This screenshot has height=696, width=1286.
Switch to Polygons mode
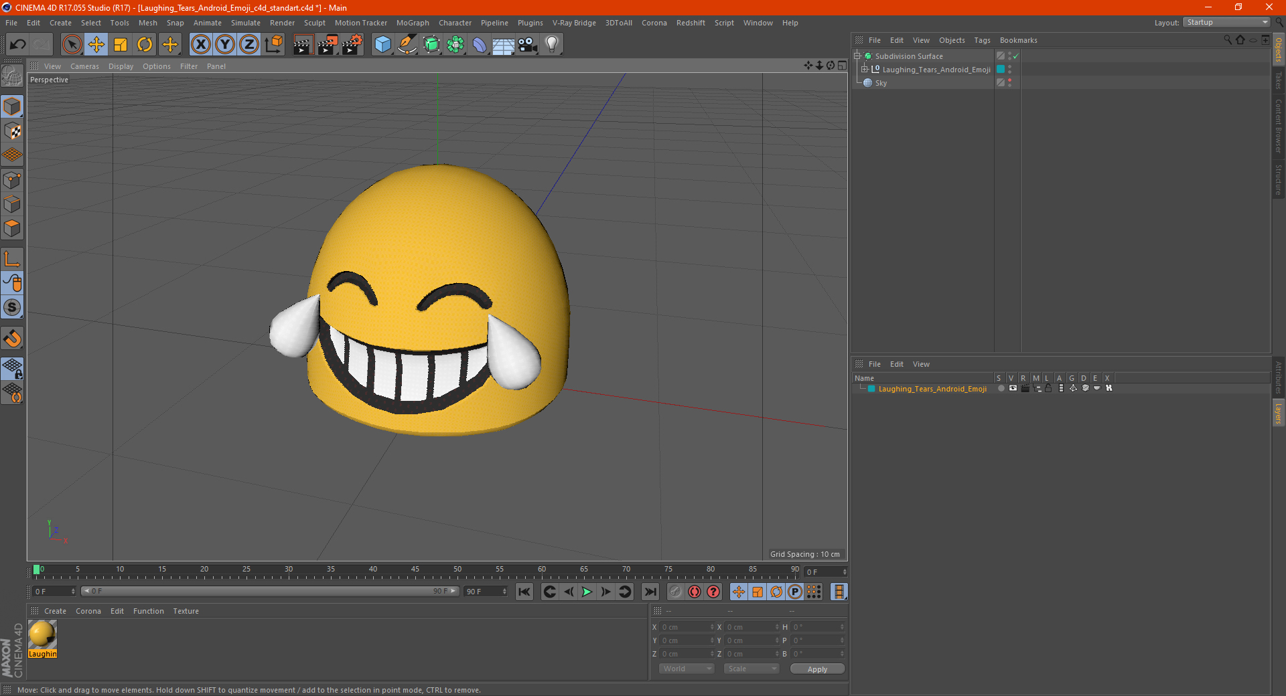pos(13,228)
